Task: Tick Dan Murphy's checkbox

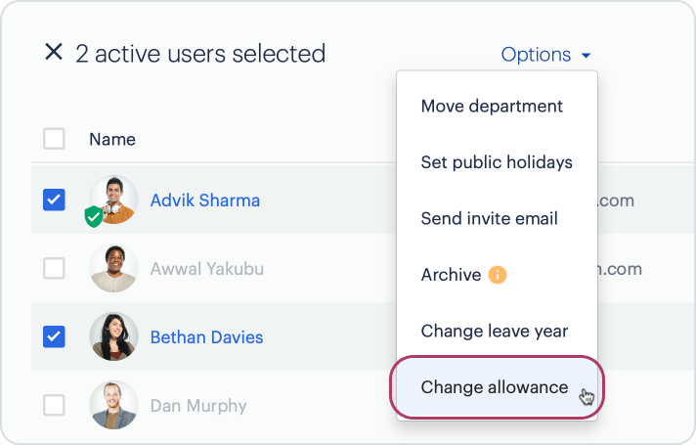Action: pyautogui.click(x=54, y=405)
